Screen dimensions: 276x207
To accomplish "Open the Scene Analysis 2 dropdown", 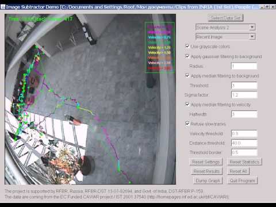I will pyautogui.click(x=225, y=27).
